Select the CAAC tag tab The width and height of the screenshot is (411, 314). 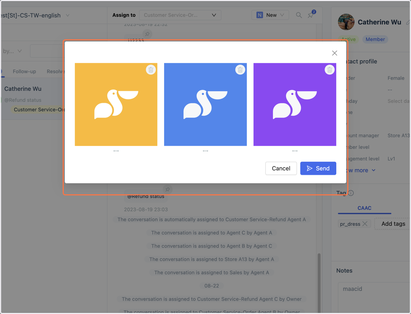click(364, 208)
